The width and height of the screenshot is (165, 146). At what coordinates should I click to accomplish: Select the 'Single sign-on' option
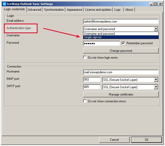click(x=121, y=37)
